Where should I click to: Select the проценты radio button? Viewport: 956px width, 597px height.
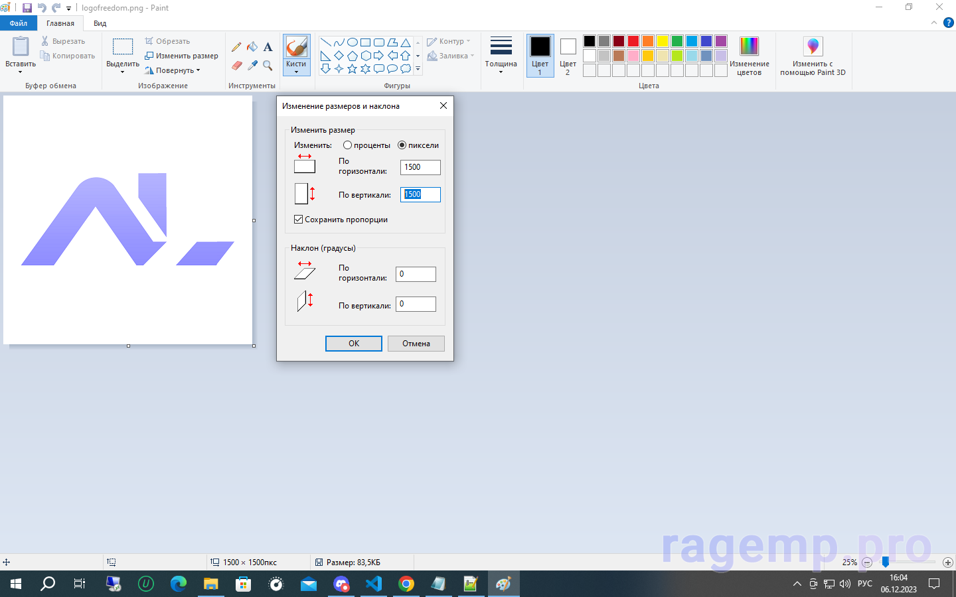click(x=347, y=145)
